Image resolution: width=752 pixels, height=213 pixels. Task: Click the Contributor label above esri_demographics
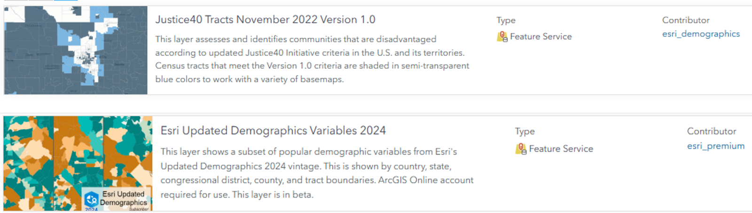point(686,20)
